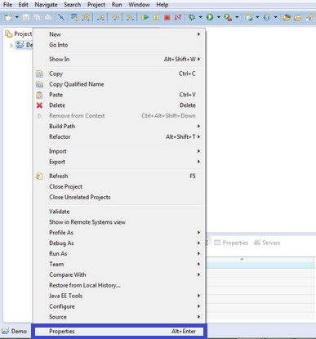316x339 pixels.
Task: Open the File menu
Action: pos(7,5)
